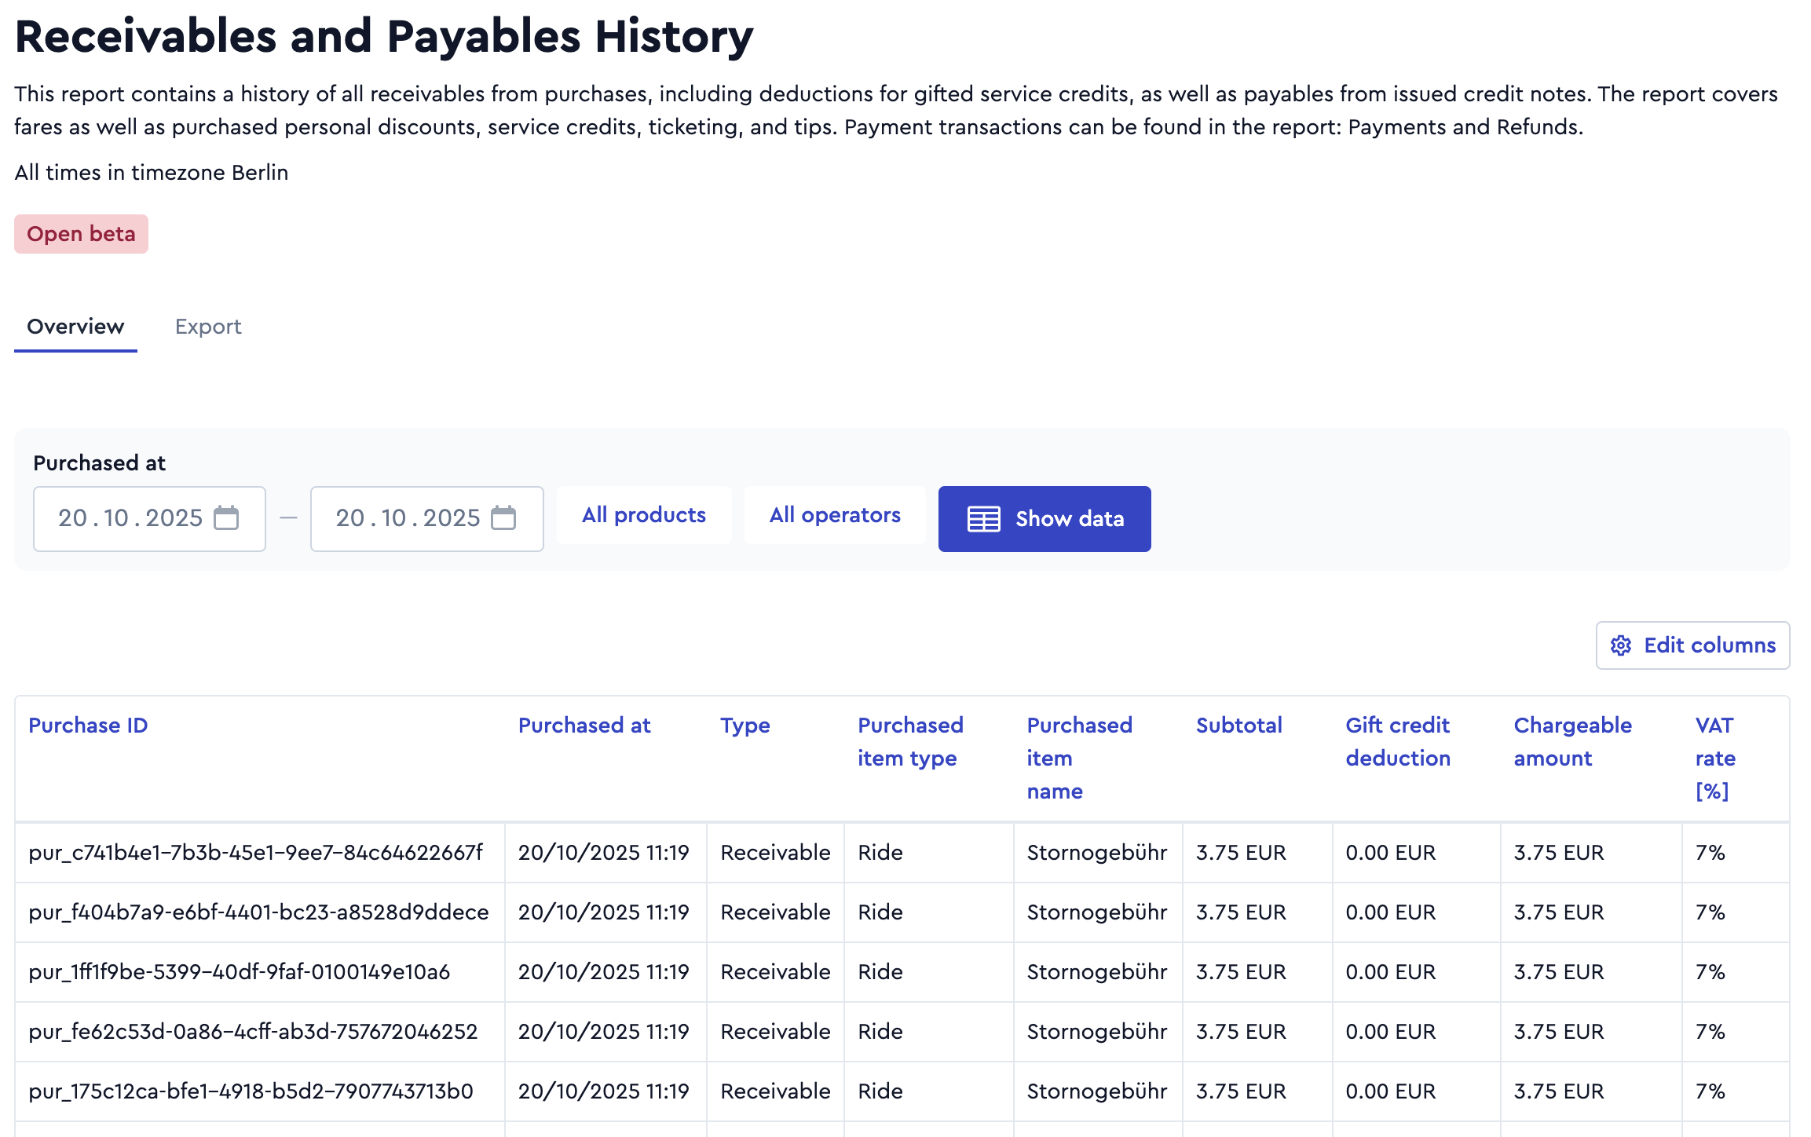Click the Type column header
Viewport: 1811px width, 1137px height.
coord(745,726)
